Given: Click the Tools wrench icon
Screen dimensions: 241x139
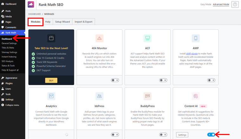Looking at the screenshot, I should pos(3,94).
